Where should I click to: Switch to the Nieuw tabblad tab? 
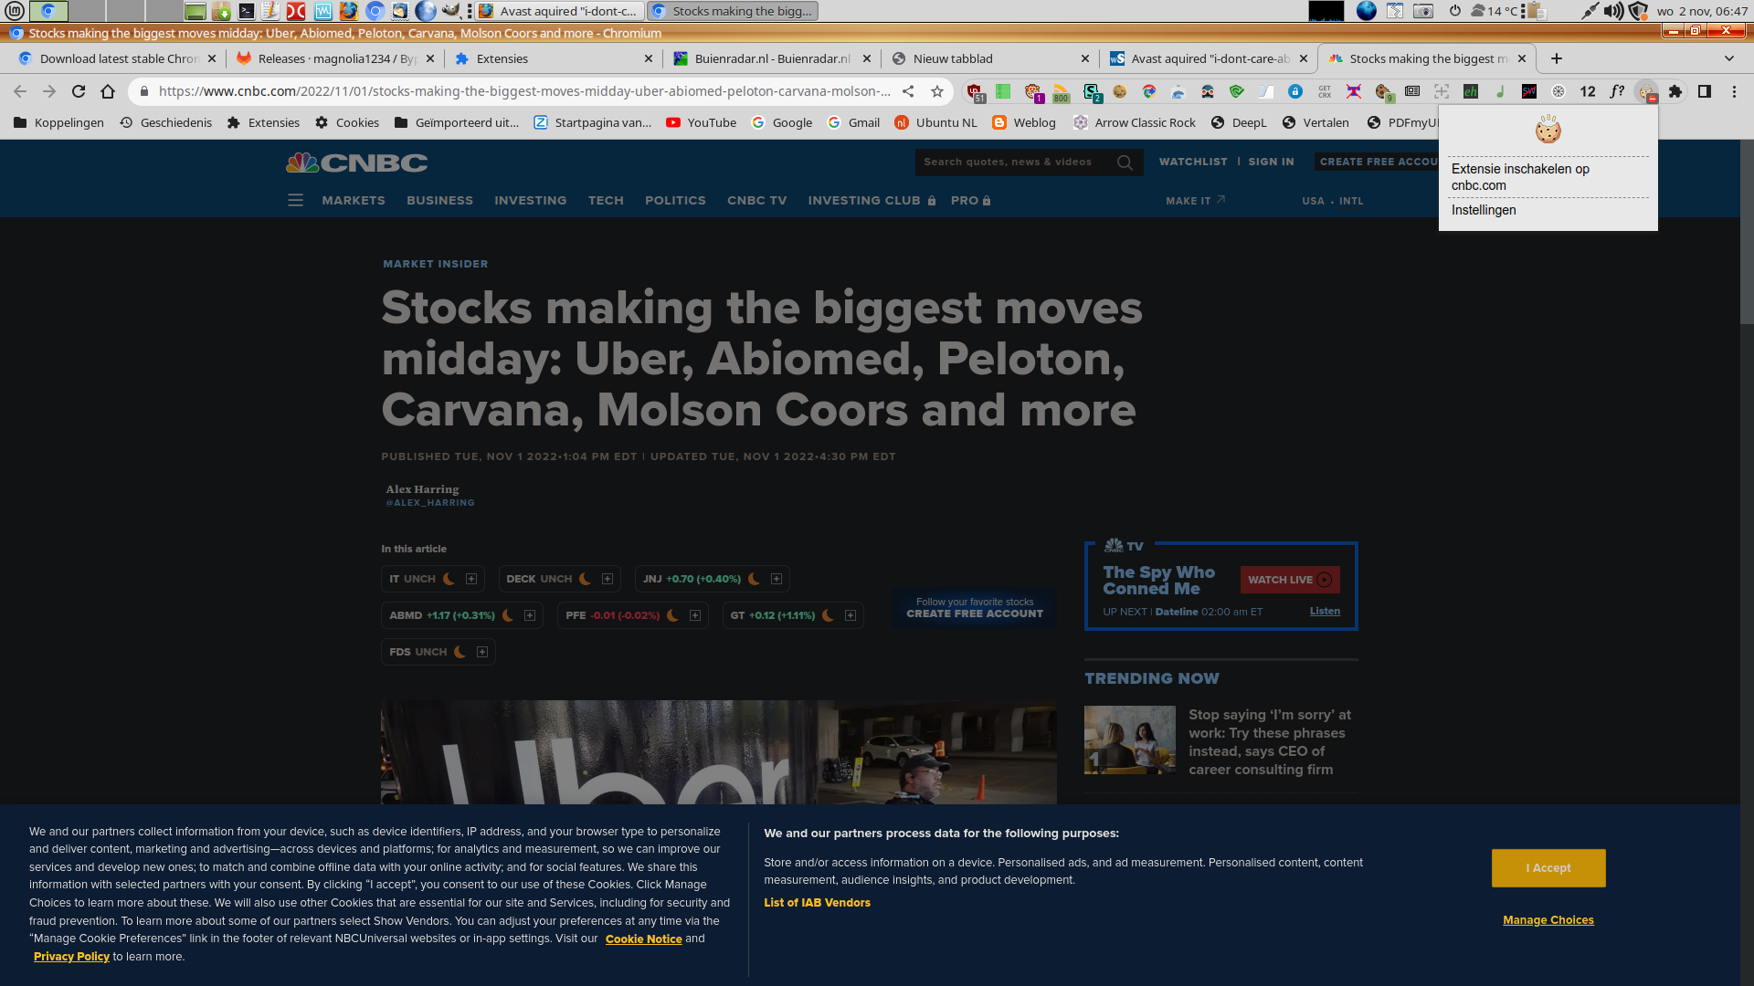coord(990,58)
